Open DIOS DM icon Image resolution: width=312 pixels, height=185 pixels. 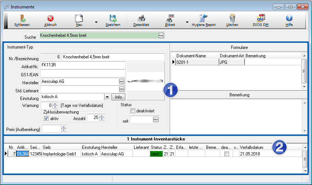[260, 19]
